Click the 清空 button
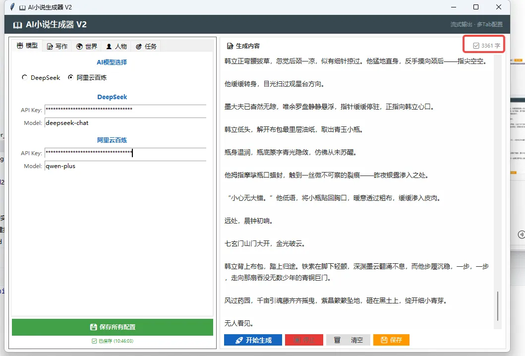 click(x=348, y=340)
